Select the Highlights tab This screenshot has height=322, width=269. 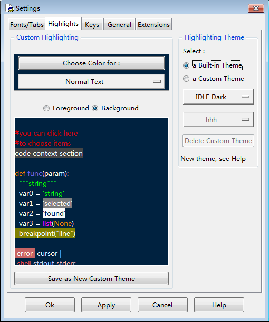(63, 24)
